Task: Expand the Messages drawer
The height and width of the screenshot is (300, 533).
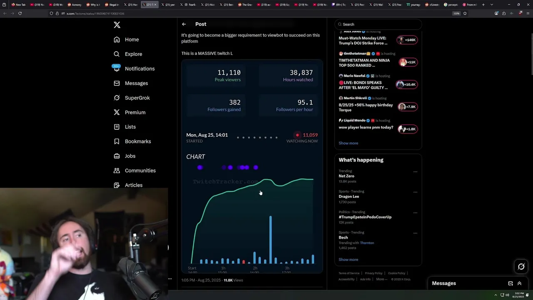Action: (519, 283)
